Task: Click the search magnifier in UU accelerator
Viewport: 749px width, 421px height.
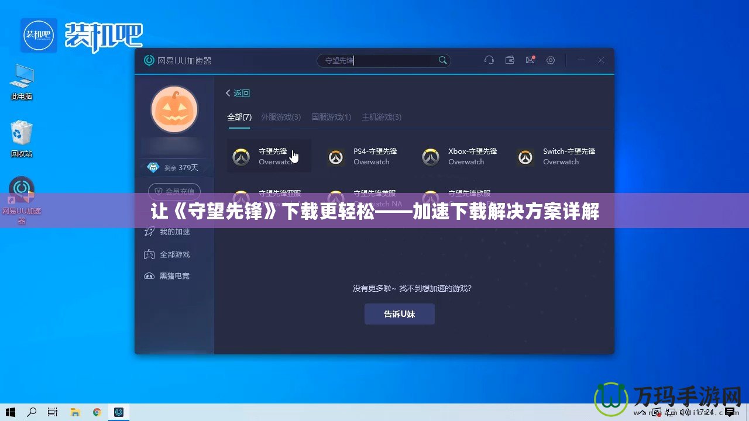Action: tap(442, 60)
